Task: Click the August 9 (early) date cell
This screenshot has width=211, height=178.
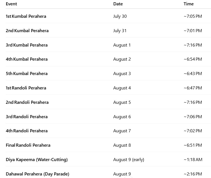Action: 129,160
